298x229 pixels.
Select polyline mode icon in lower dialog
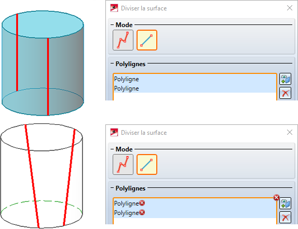pyautogui.click(x=123, y=164)
